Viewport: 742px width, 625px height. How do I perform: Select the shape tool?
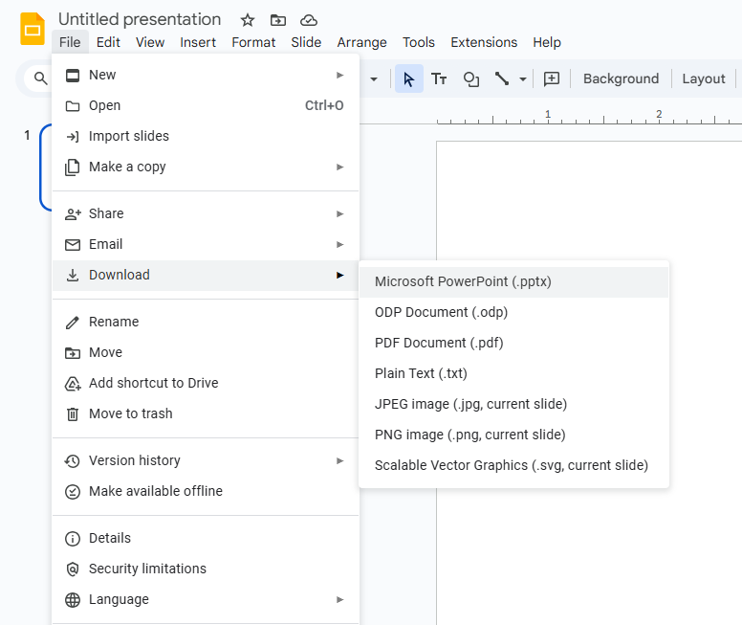[470, 78]
